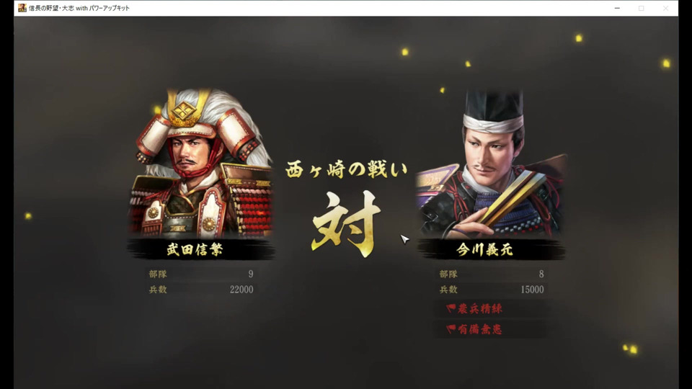This screenshot has width=692, height=389.
Task: Minimize the game window
Action: [617, 8]
